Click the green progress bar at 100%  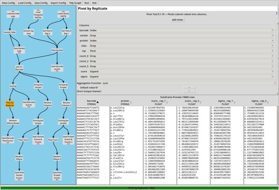[x=139, y=188]
